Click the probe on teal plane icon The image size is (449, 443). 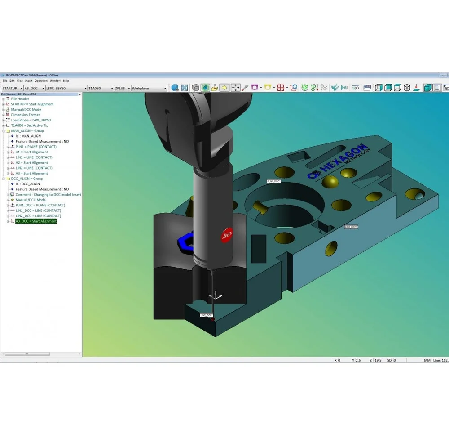(x=417, y=88)
